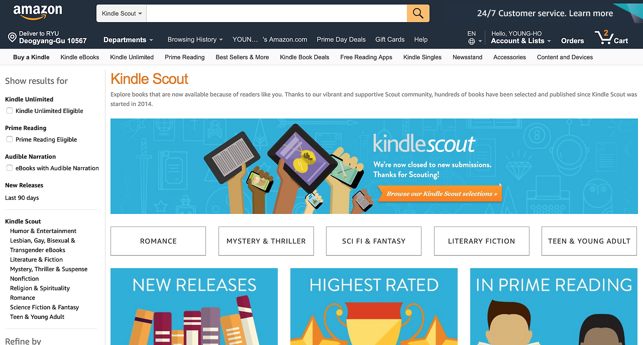643x345 pixels.
Task: Open the In Prime Reading image tile
Action: point(554,306)
